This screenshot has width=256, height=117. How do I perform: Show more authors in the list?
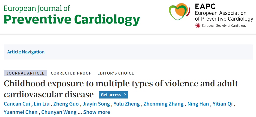coord(96,112)
